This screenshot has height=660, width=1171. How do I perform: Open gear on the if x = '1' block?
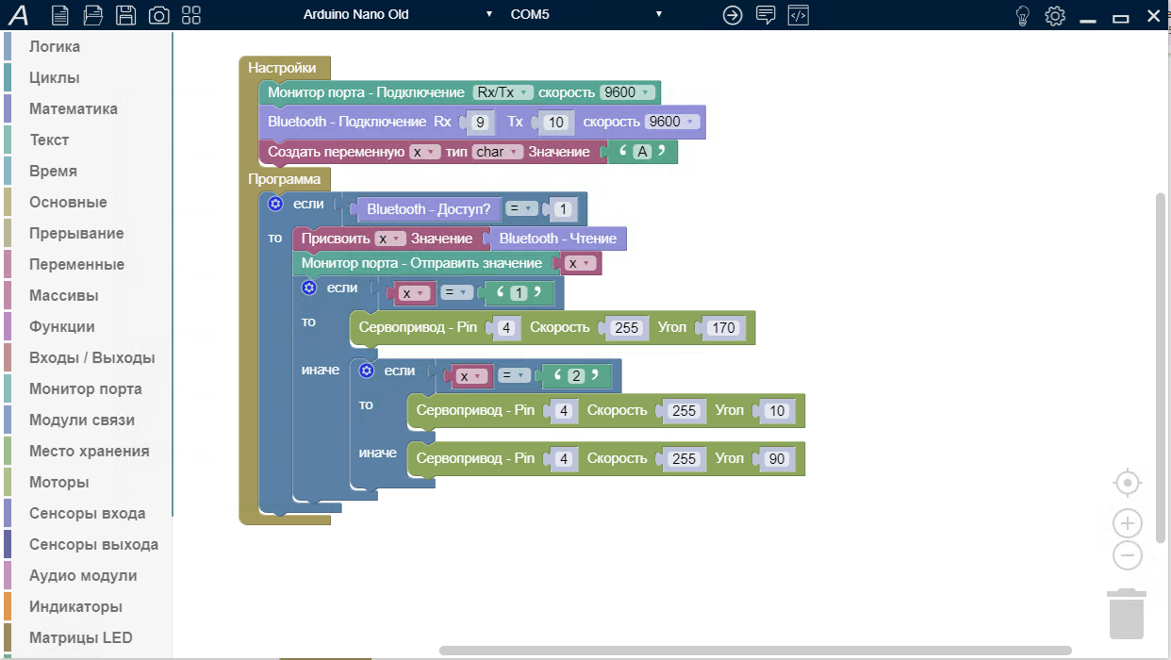(x=308, y=287)
